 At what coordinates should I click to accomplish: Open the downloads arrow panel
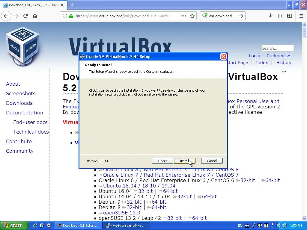(270, 16)
